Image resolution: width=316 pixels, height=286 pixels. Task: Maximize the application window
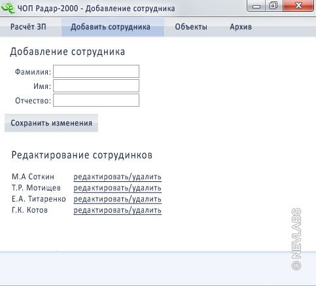pyautogui.click(x=273, y=6)
